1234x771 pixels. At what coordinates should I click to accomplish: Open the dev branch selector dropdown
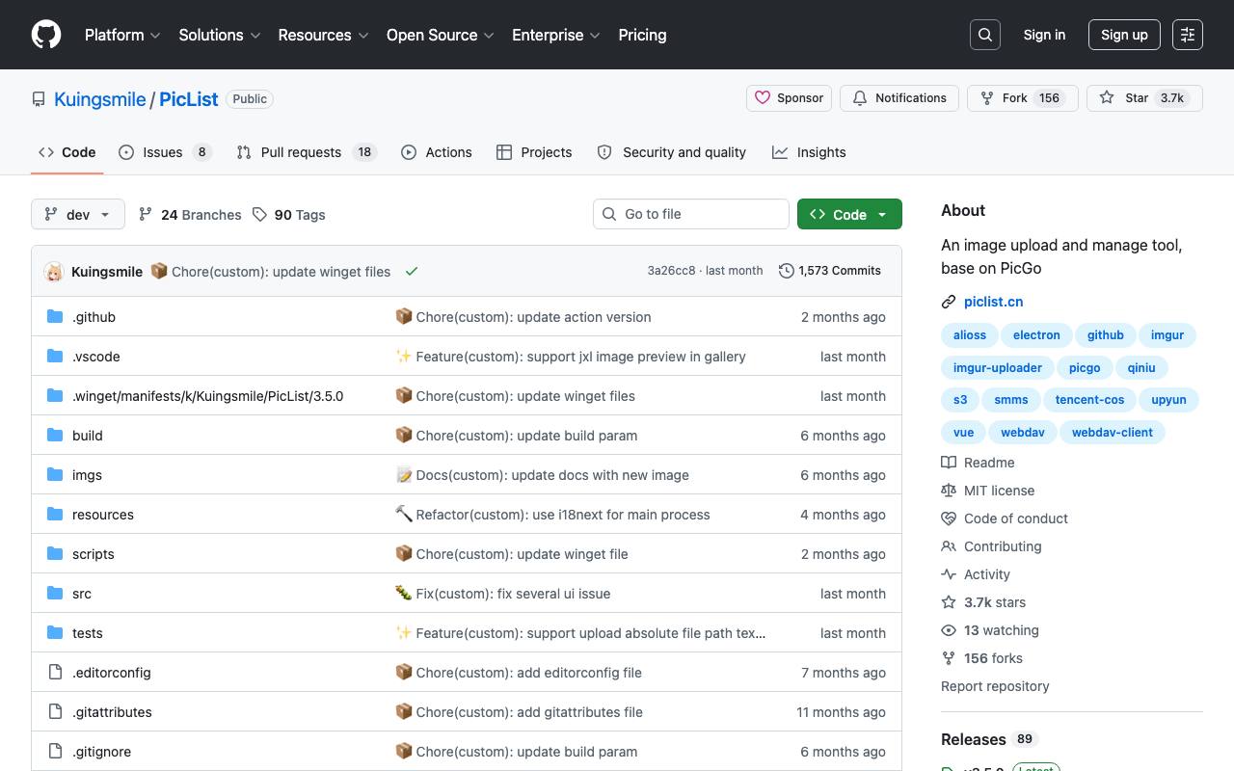click(78, 214)
